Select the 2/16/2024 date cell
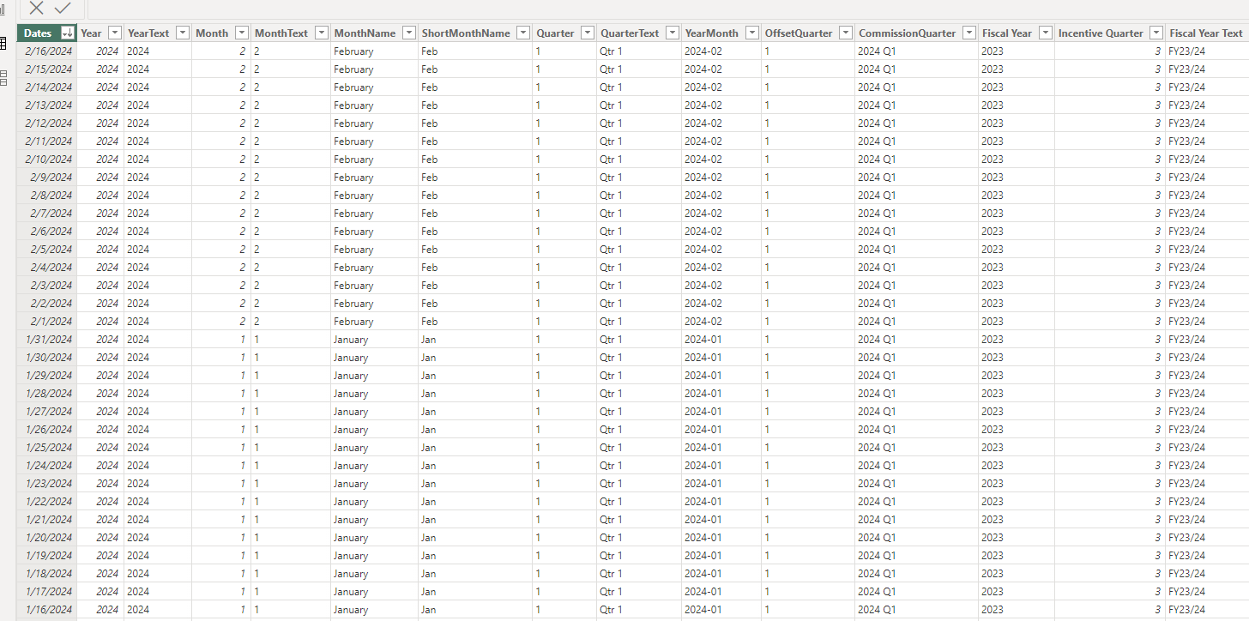This screenshot has width=1249, height=621. [48, 51]
